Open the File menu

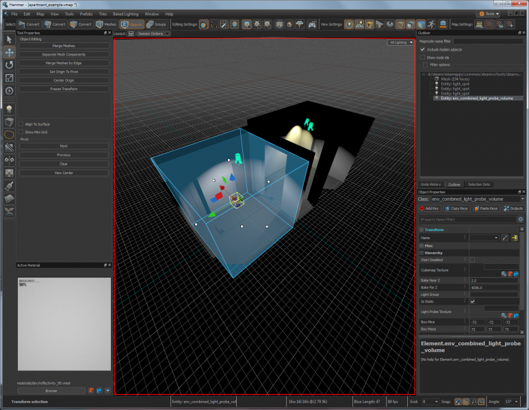click(14, 14)
